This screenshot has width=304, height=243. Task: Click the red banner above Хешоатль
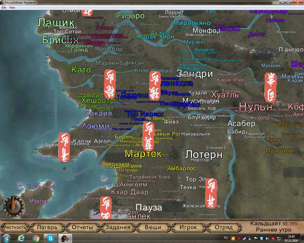point(110,84)
